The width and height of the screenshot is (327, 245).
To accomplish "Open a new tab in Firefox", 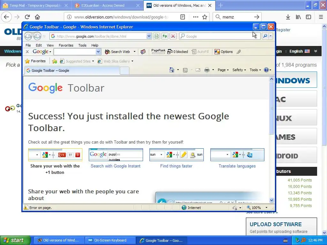I will [x=221, y=5].
